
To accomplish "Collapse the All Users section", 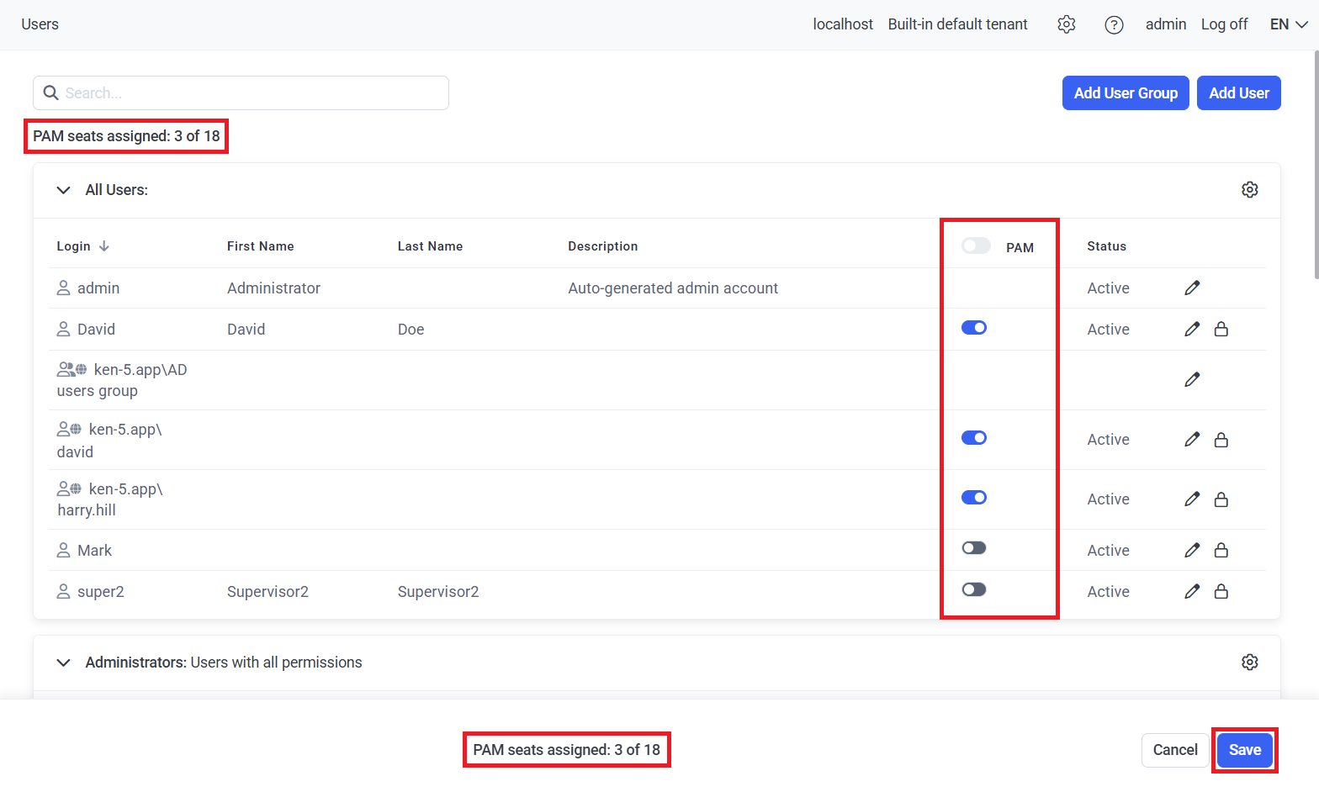I will pyautogui.click(x=63, y=190).
